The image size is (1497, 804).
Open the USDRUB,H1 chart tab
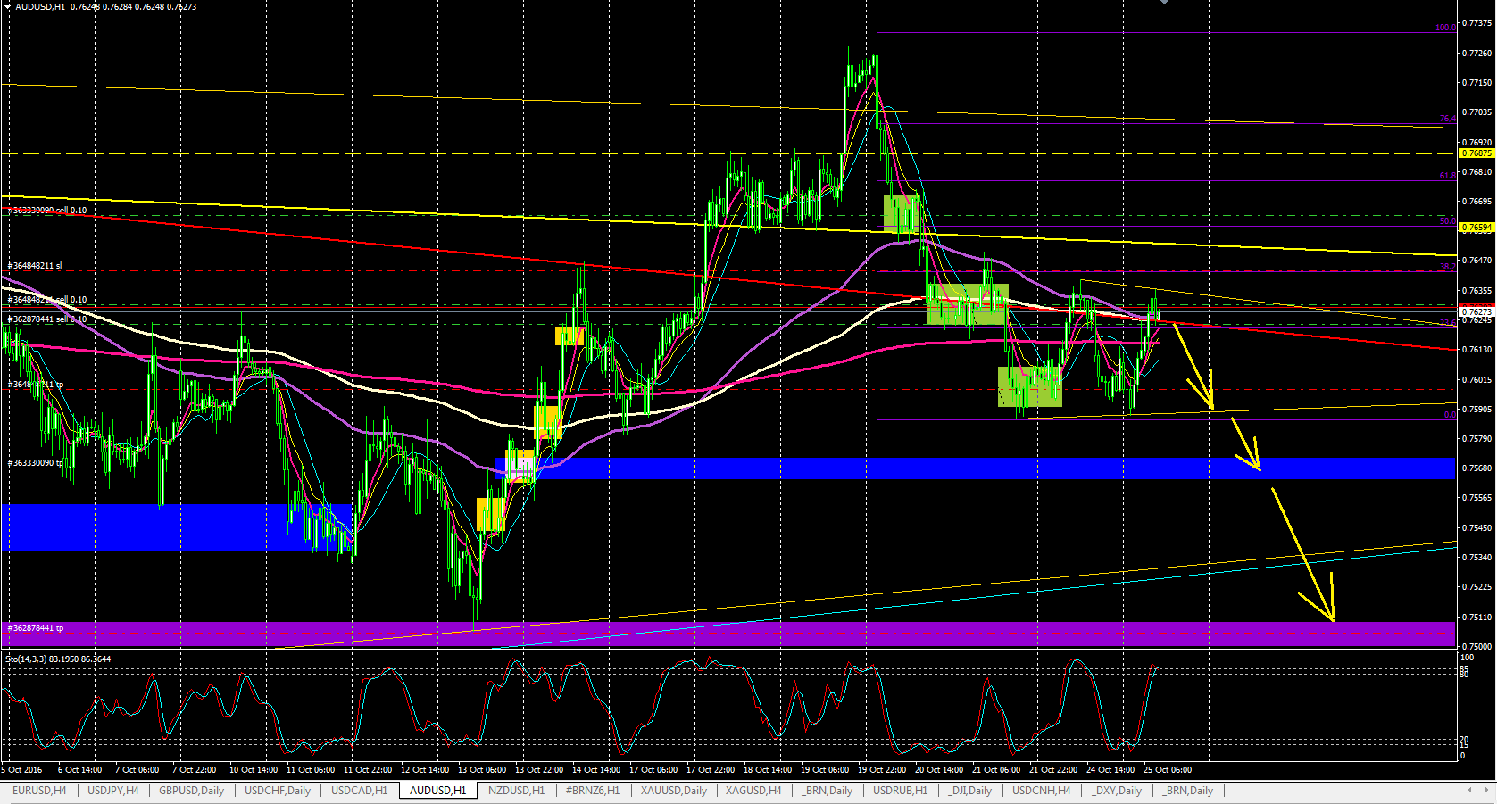point(900,791)
